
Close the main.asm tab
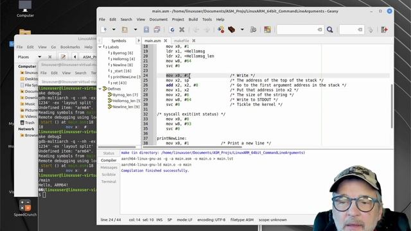166,40
